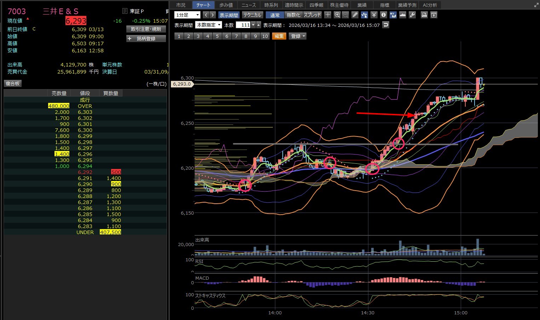Open the 1分足 timeframe dropdown
Image resolution: width=540 pixels, height=320 pixels.
(188, 15)
